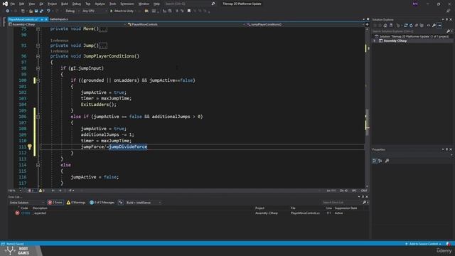Viewport: 455px width, 256px height.
Task: Open the Entire Solution scope dropdown
Action: [x=27, y=202]
